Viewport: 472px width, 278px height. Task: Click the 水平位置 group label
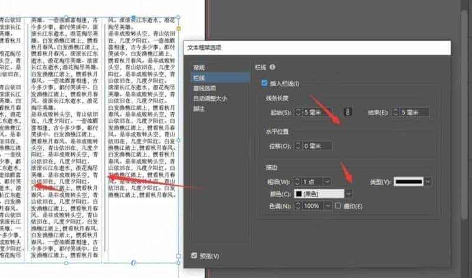click(277, 132)
